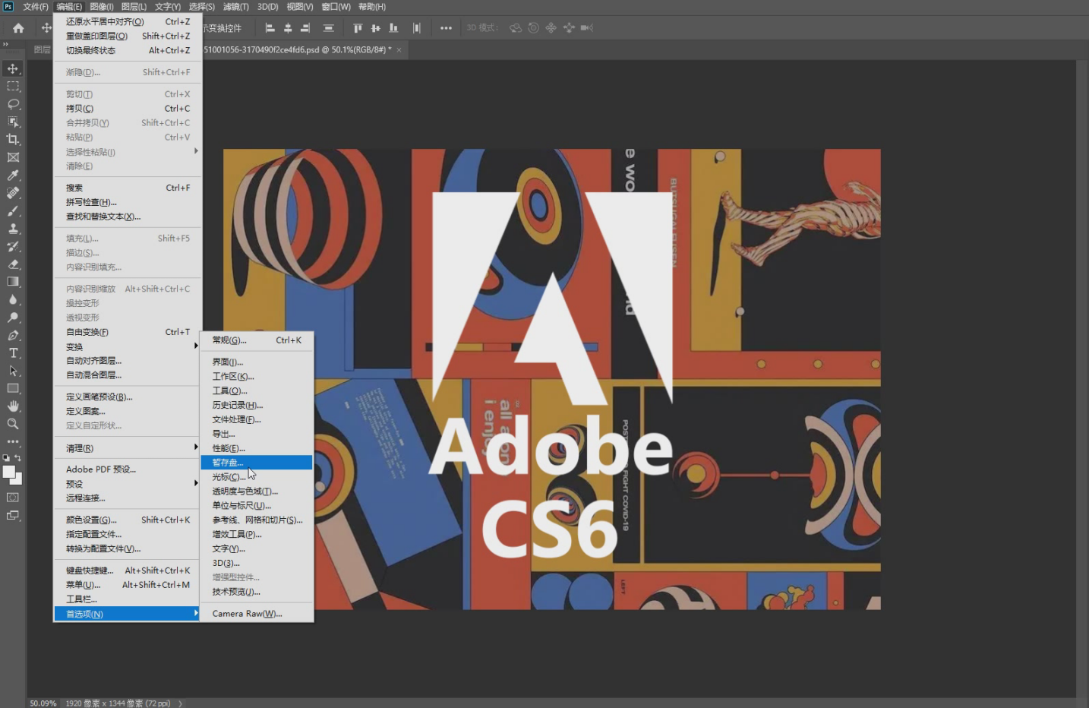Image resolution: width=1089 pixels, height=708 pixels.
Task: Click the align horizontal centers icon
Action: tap(288, 28)
